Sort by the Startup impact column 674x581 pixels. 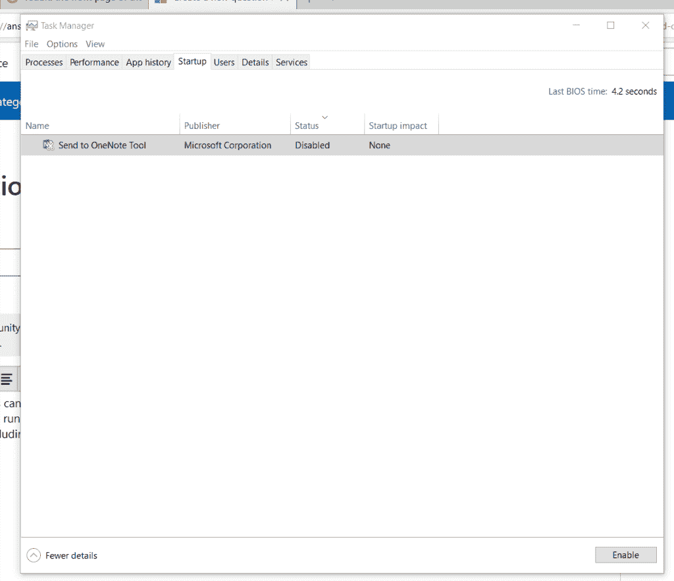pos(402,126)
